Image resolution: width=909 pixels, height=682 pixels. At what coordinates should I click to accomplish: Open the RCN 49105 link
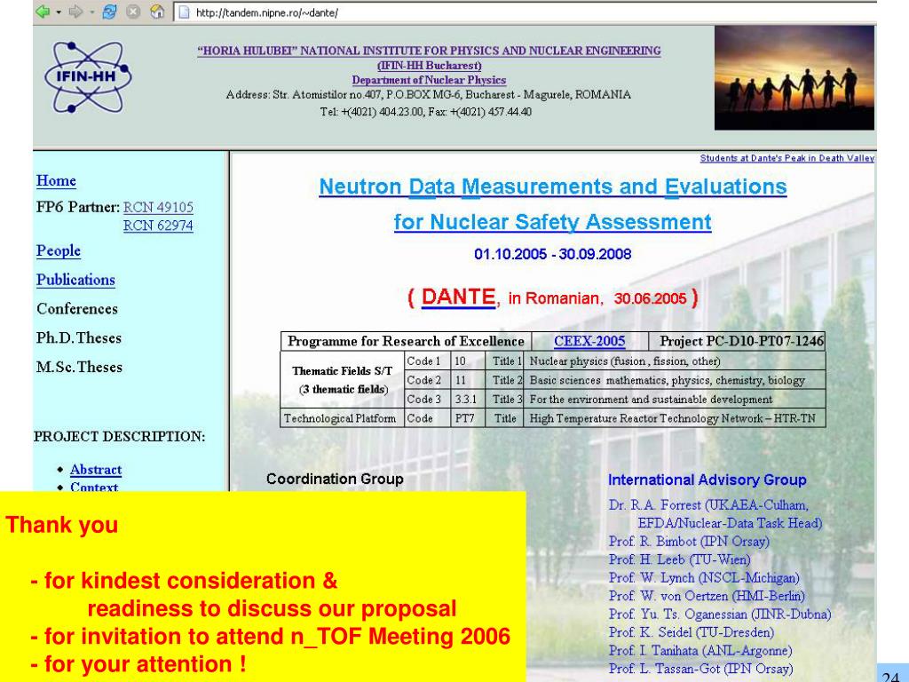[x=158, y=207]
